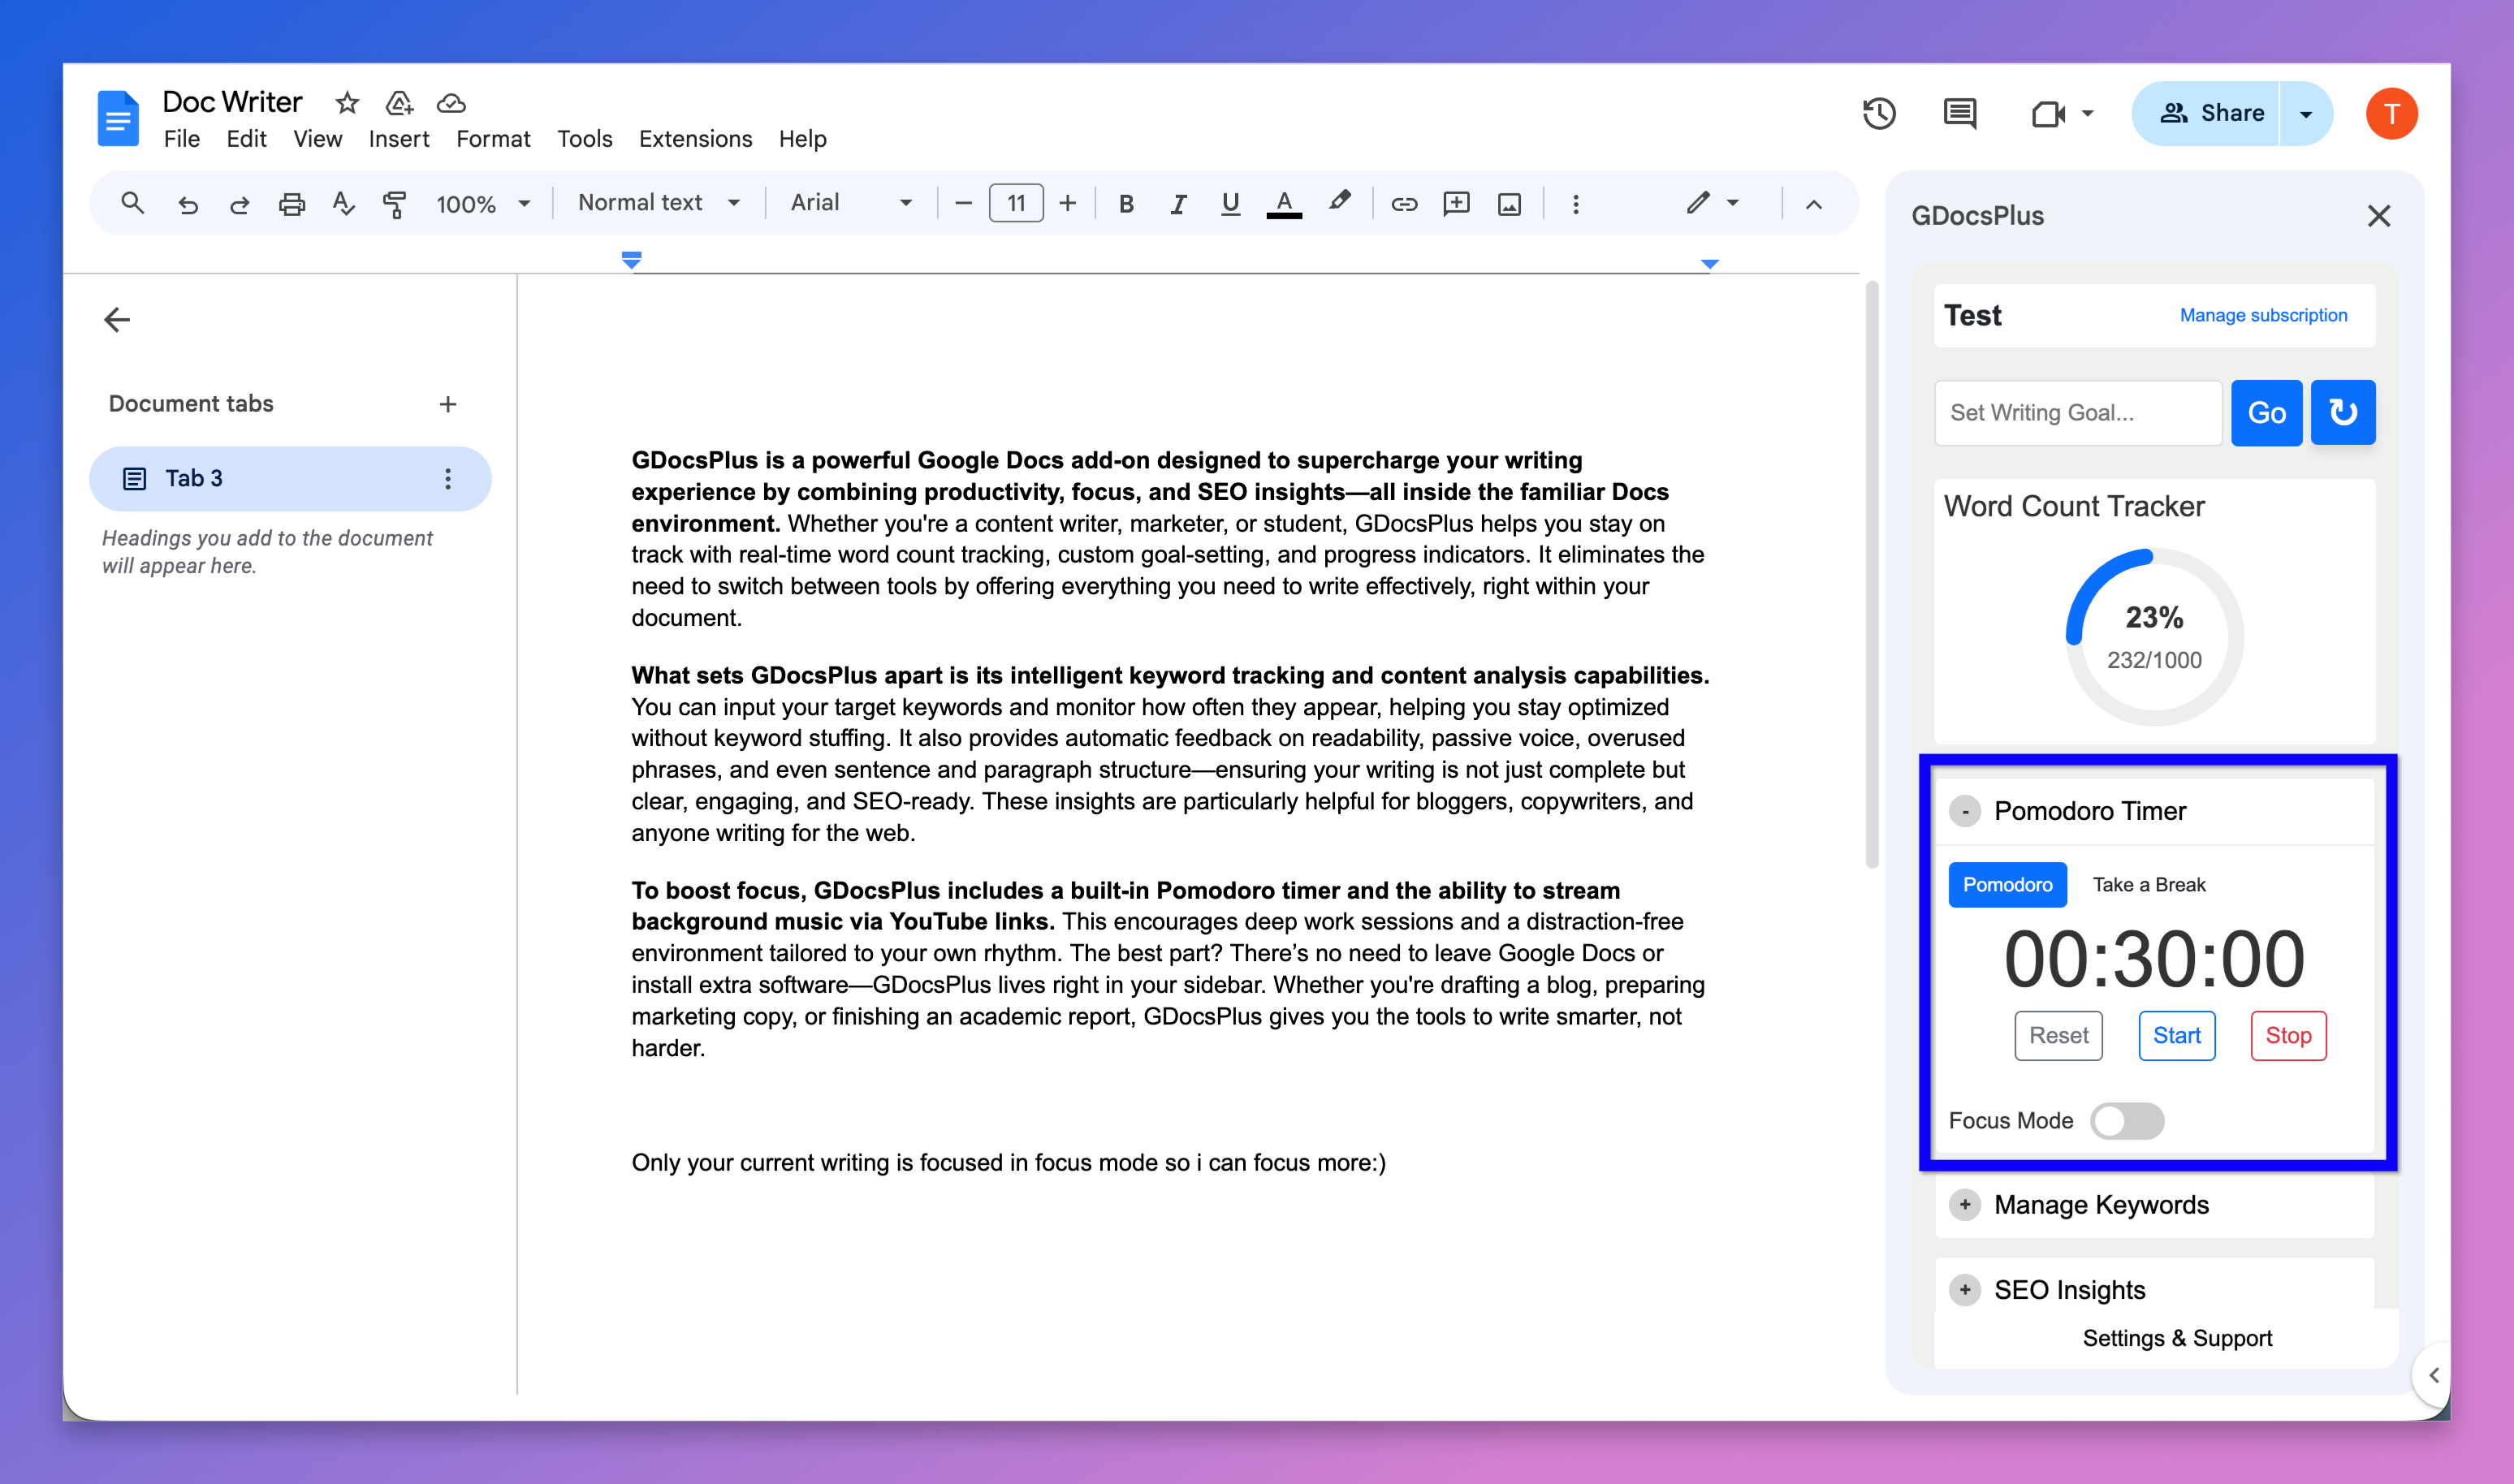Switch timer to Take a Break mode

2149,885
